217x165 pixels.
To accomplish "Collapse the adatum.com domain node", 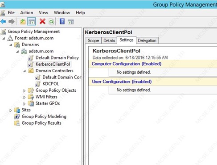I will [17, 51].
